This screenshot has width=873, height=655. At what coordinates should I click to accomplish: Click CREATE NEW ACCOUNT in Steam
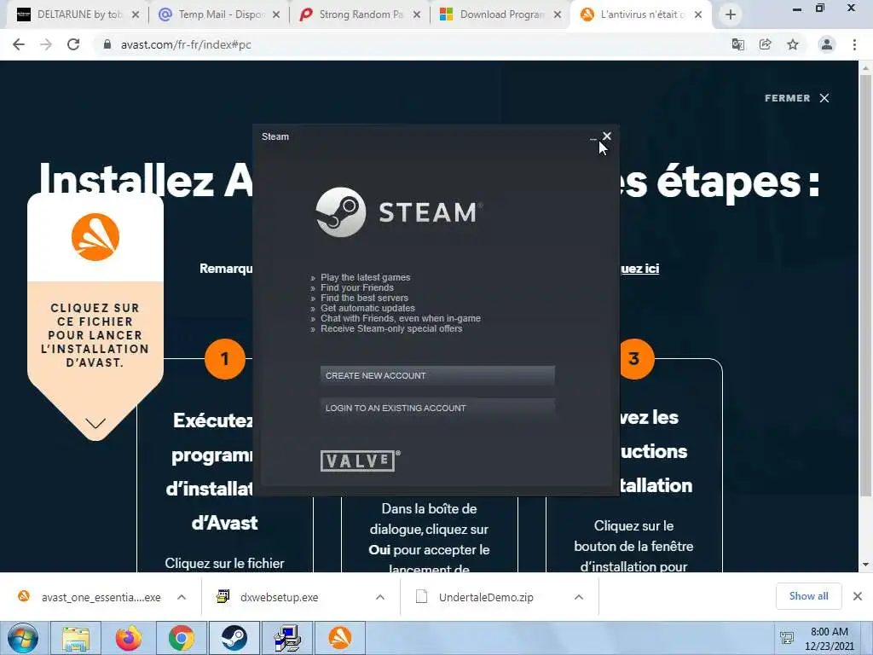pyautogui.click(x=437, y=375)
